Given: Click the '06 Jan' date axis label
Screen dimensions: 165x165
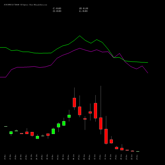Looking at the screenshot, I should tap(74, 157).
